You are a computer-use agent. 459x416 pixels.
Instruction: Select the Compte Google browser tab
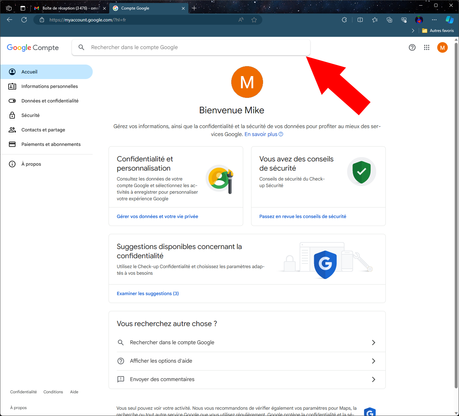click(149, 8)
